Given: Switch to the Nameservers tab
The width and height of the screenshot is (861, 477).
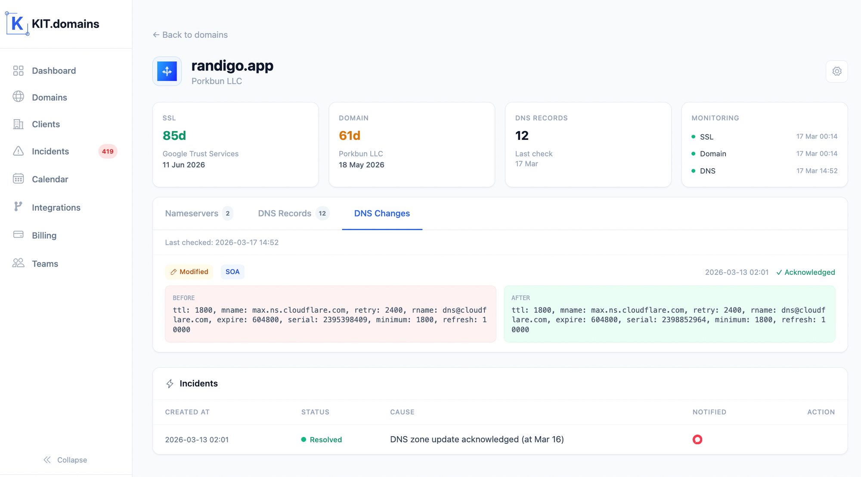Looking at the screenshot, I should pyautogui.click(x=192, y=213).
